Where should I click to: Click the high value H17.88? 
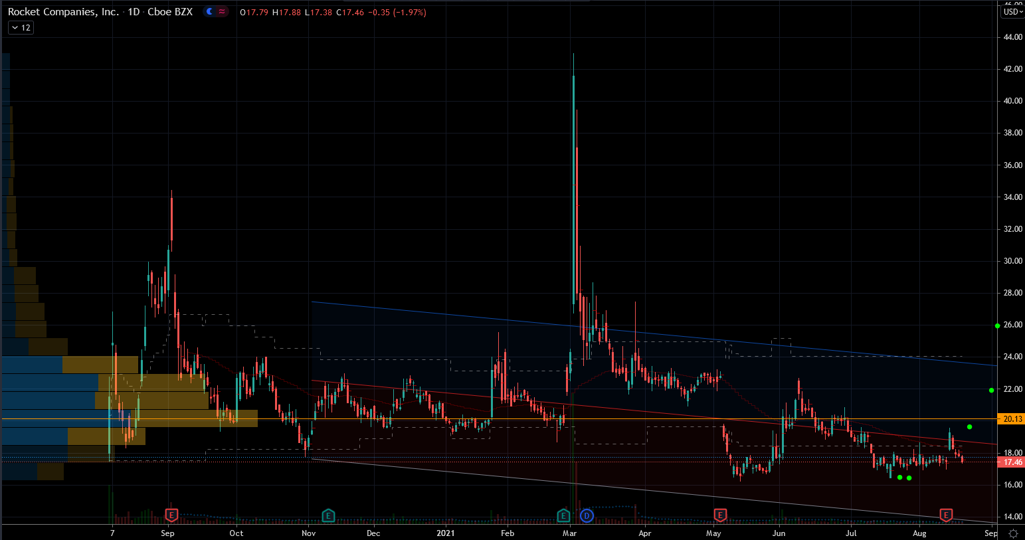pos(286,13)
